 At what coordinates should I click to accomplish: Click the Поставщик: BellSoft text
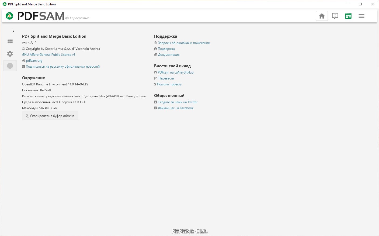click(x=36, y=90)
